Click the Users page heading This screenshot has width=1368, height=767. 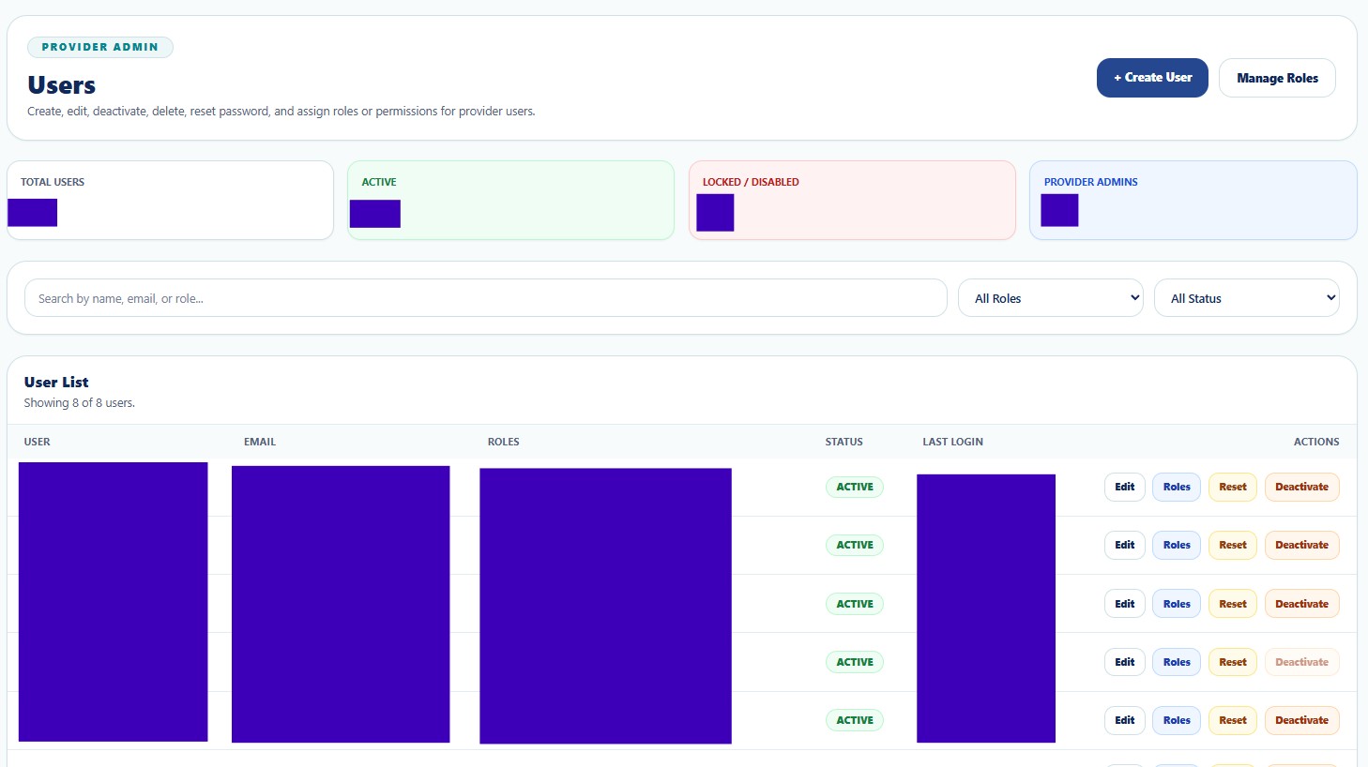click(x=62, y=85)
